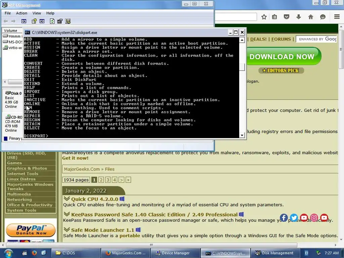
Task: Open Internet Tools sidebar category
Action: click(x=23, y=174)
